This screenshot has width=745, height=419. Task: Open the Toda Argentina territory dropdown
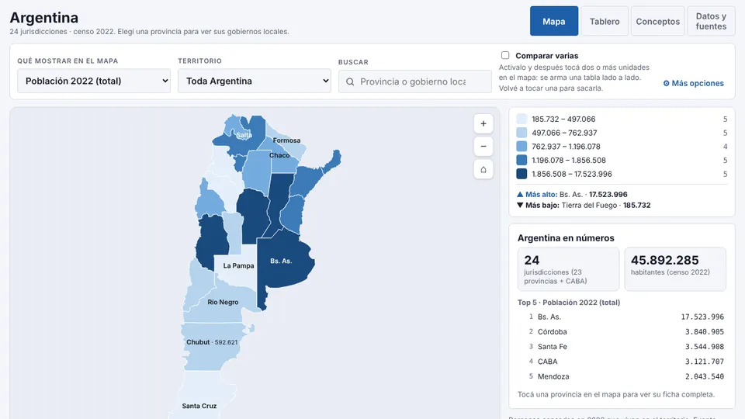point(255,81)
